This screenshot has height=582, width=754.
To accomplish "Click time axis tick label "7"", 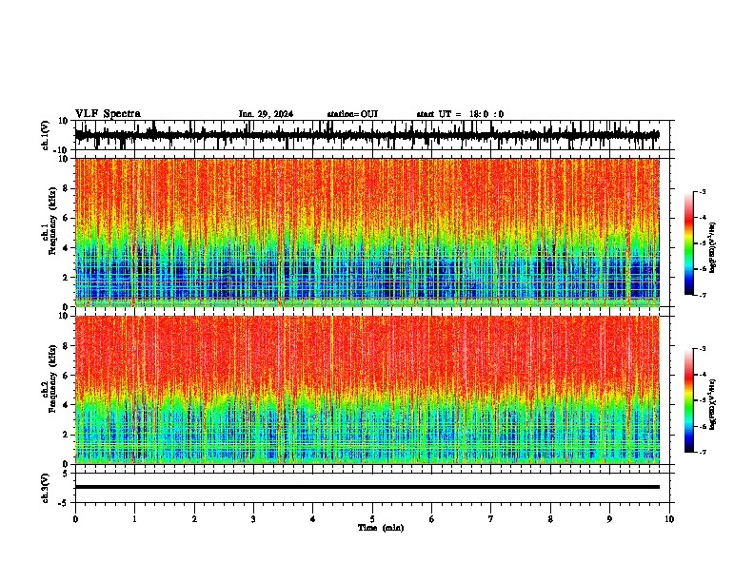I will click(x=491, y=519).
